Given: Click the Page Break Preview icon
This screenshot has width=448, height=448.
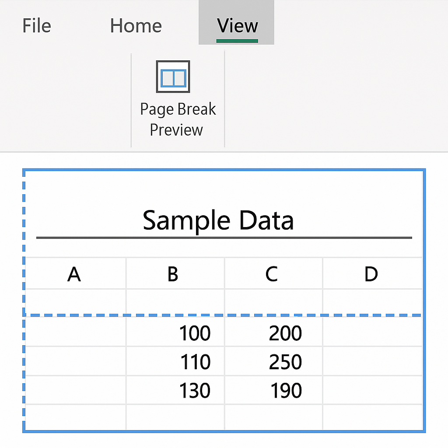Looking at the screenshot, I should click(x=173, y=77).
